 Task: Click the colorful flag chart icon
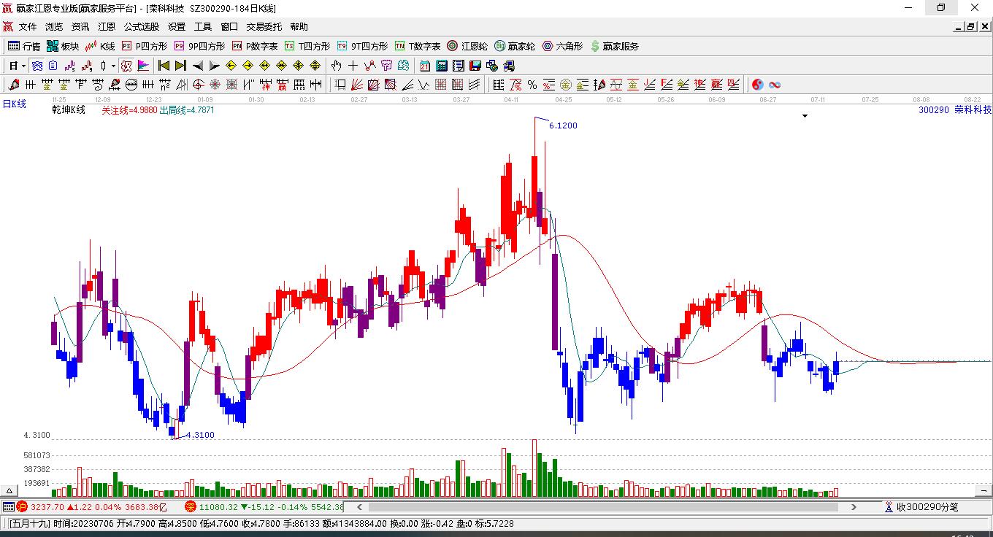(x=143, y=66)
